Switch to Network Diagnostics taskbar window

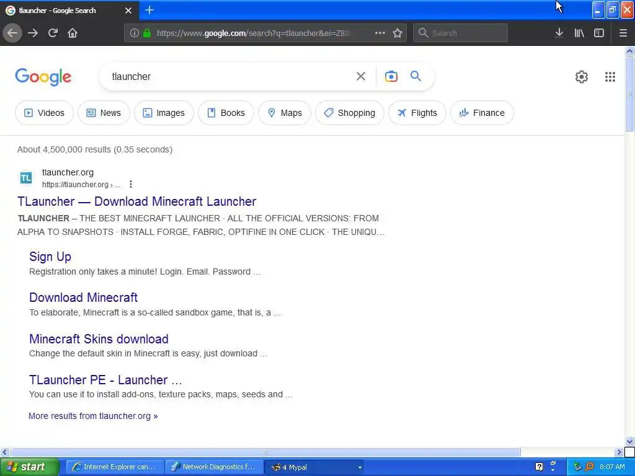[214, 467]
